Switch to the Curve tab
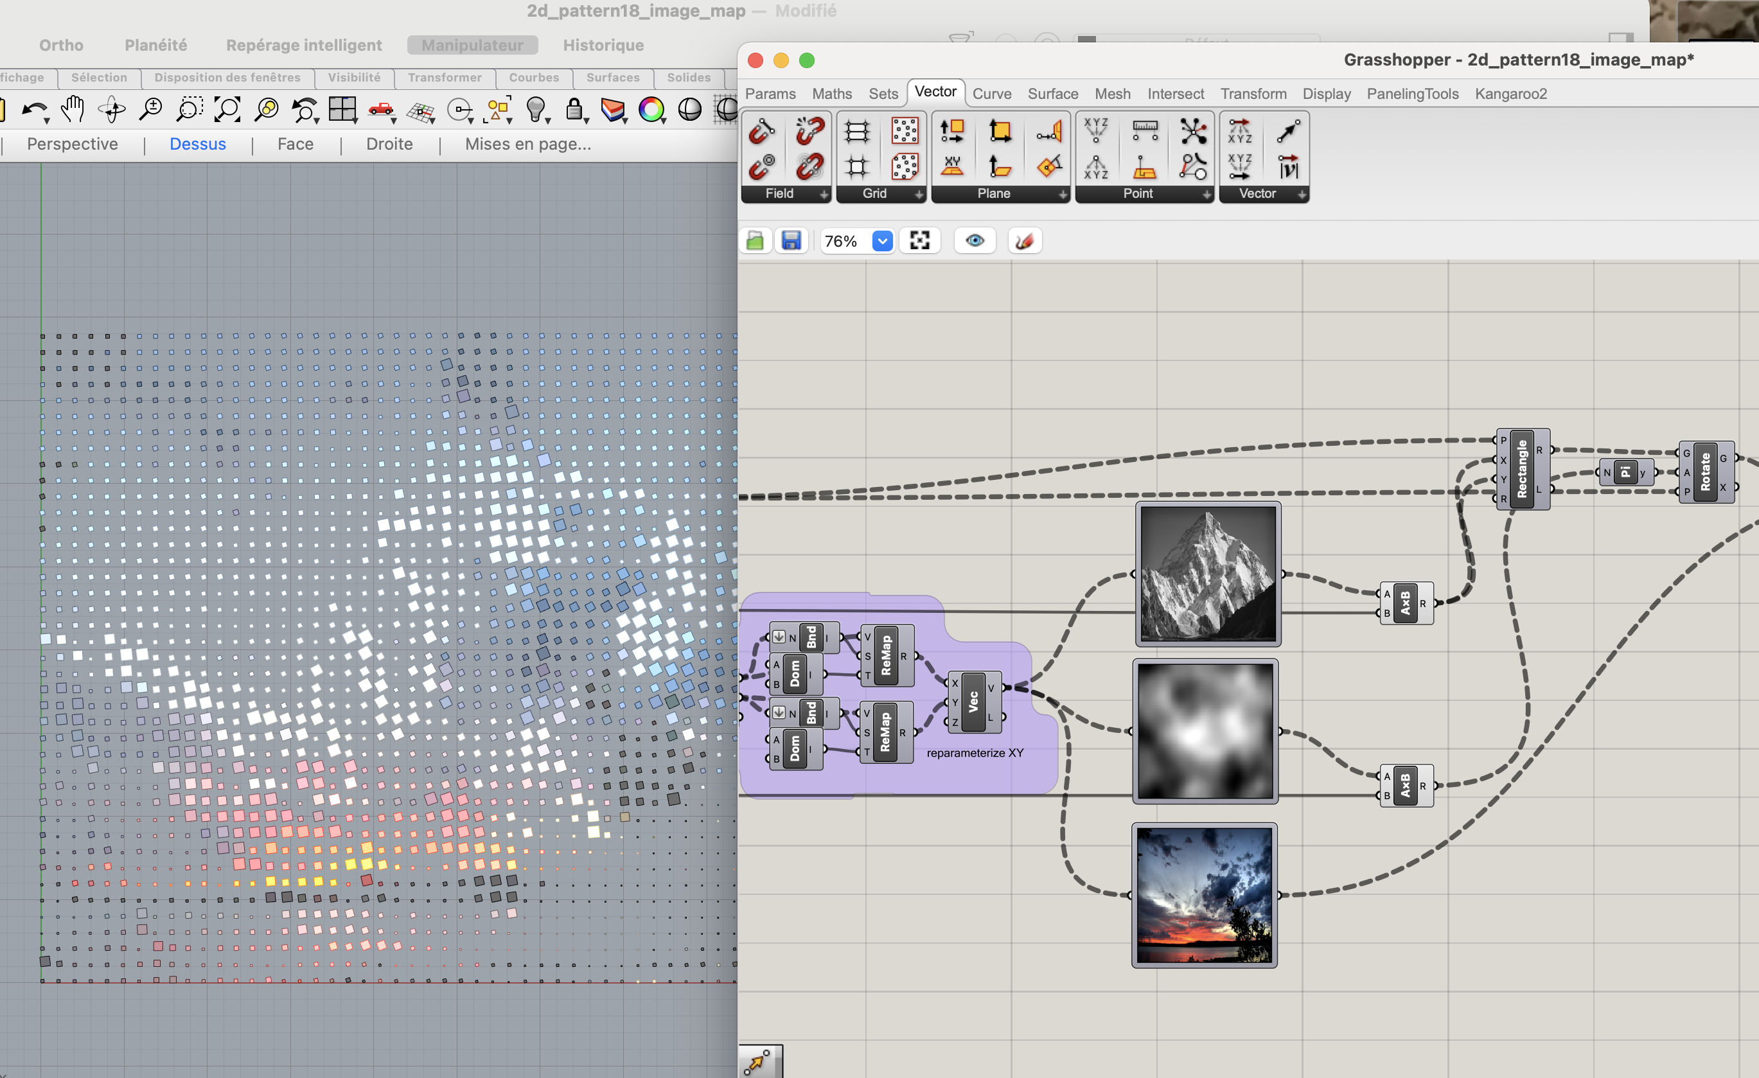 coord(991,94)
